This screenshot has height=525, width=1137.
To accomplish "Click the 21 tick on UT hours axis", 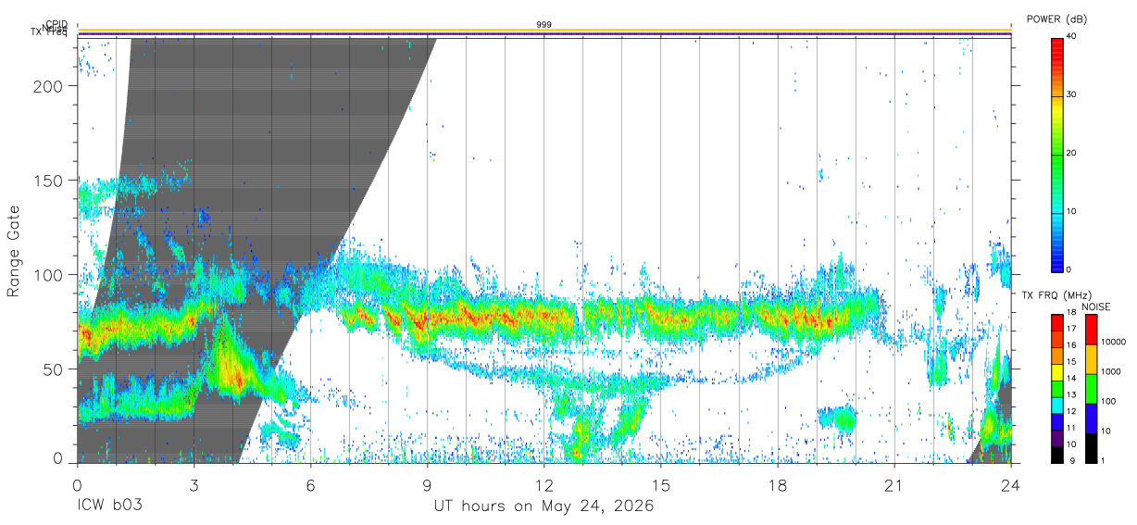I will pyautogui.click(x=893, y=485).
